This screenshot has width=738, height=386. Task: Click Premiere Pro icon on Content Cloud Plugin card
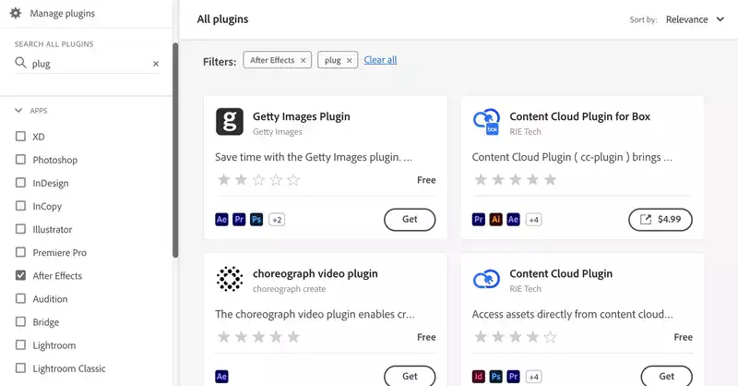click(x=514, y=377)
